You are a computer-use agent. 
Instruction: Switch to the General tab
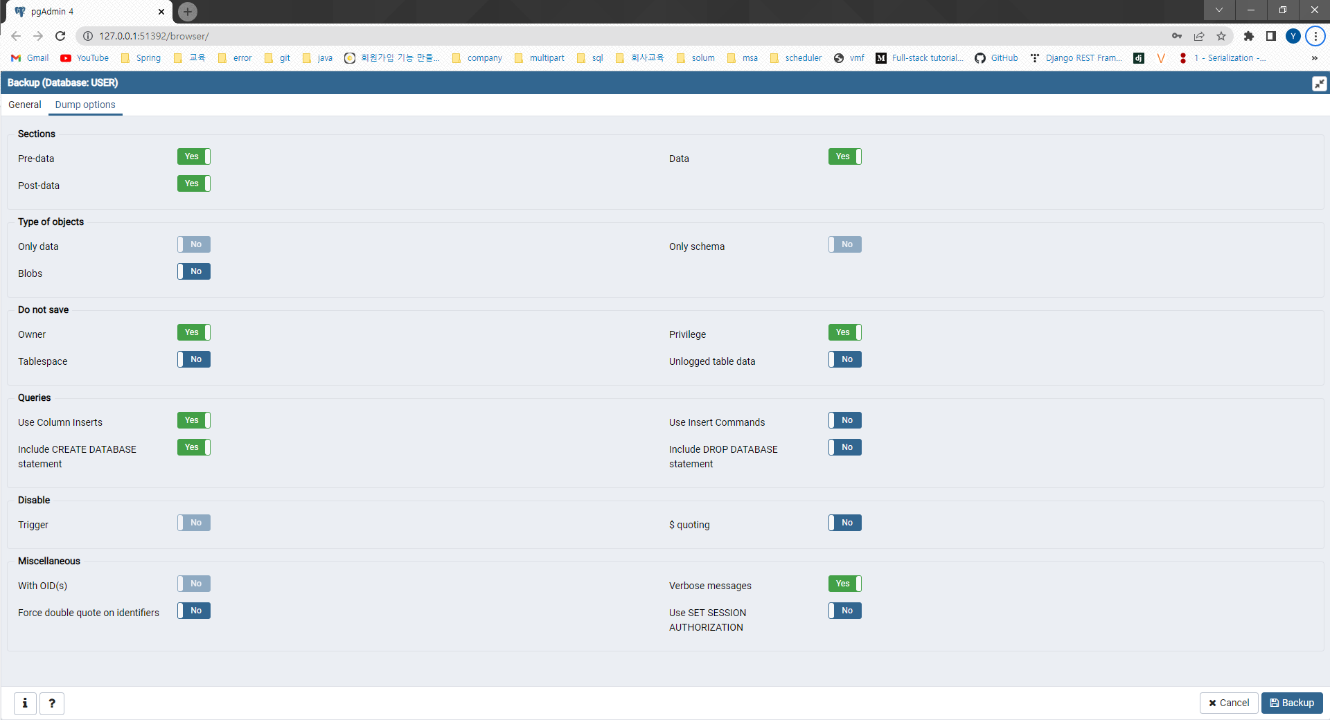[25, 105]
